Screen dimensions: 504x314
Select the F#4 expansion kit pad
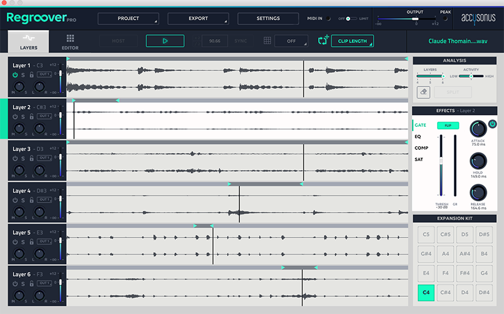[465, 273]
